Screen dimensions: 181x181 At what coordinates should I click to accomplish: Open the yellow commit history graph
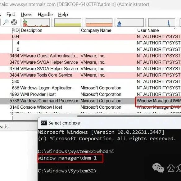(x=68, y=22)
